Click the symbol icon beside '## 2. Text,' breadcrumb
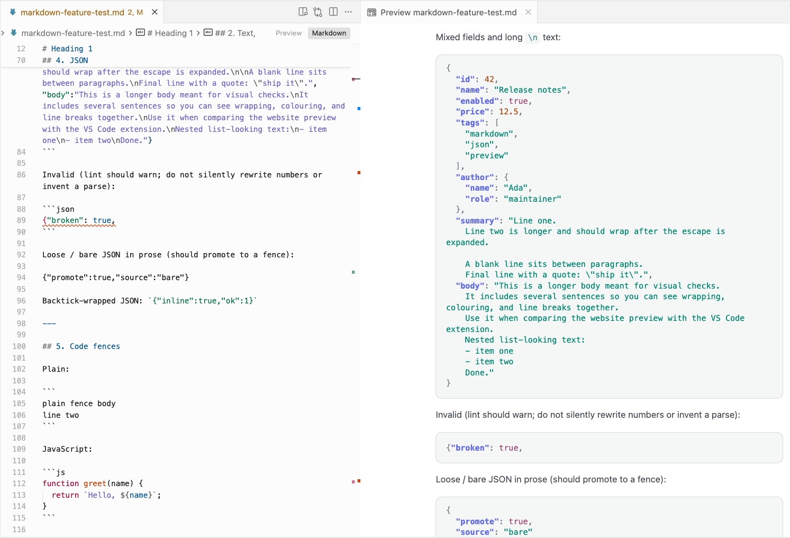790x538 pixels. tap(208, 32)
